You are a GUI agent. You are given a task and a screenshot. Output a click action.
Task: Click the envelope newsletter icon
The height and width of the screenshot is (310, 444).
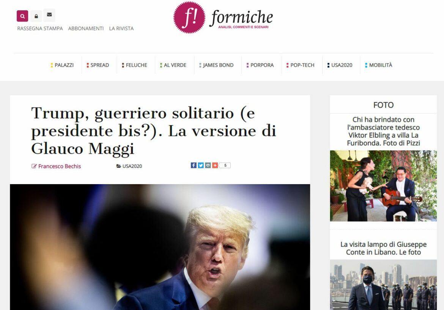coord(49,15)
